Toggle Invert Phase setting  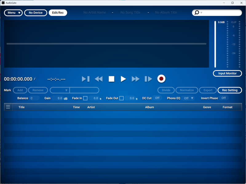point(224,98)
